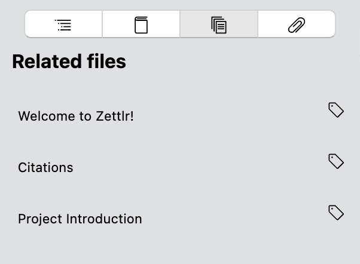Screen dimensions: 360x264
Task: Select the related files stacked-pages icon
Action: click(x=219, y=24)
